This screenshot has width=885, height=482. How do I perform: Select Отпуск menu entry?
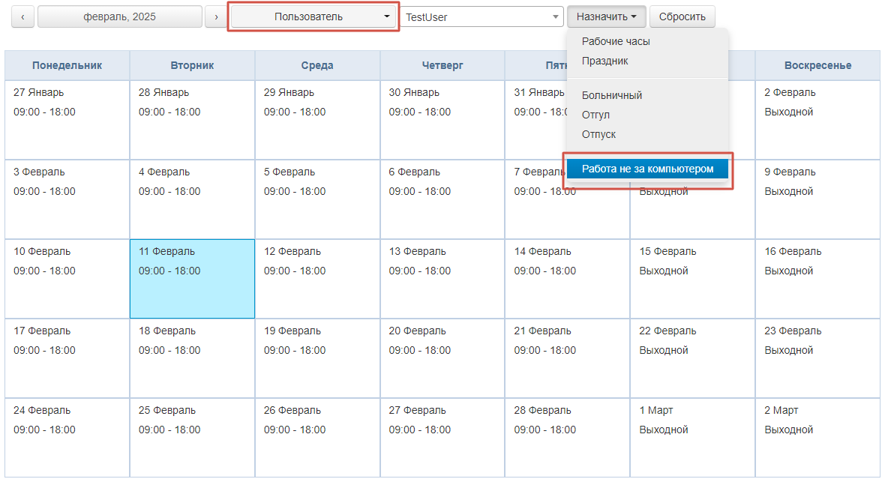598,134
